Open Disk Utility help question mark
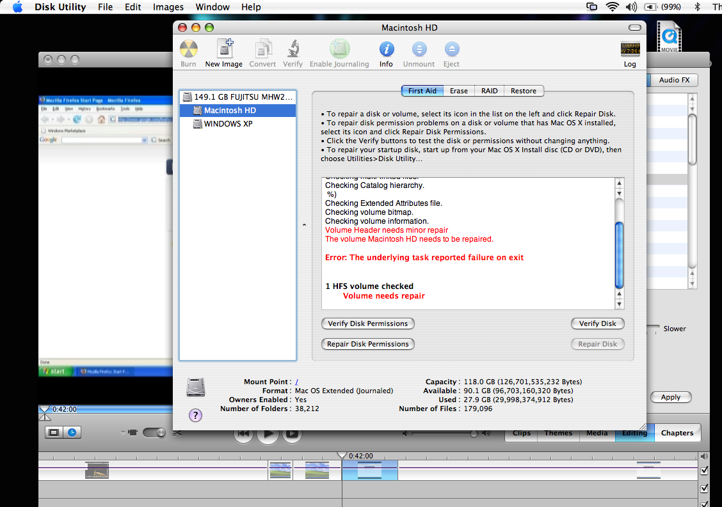 coord(195,416)
